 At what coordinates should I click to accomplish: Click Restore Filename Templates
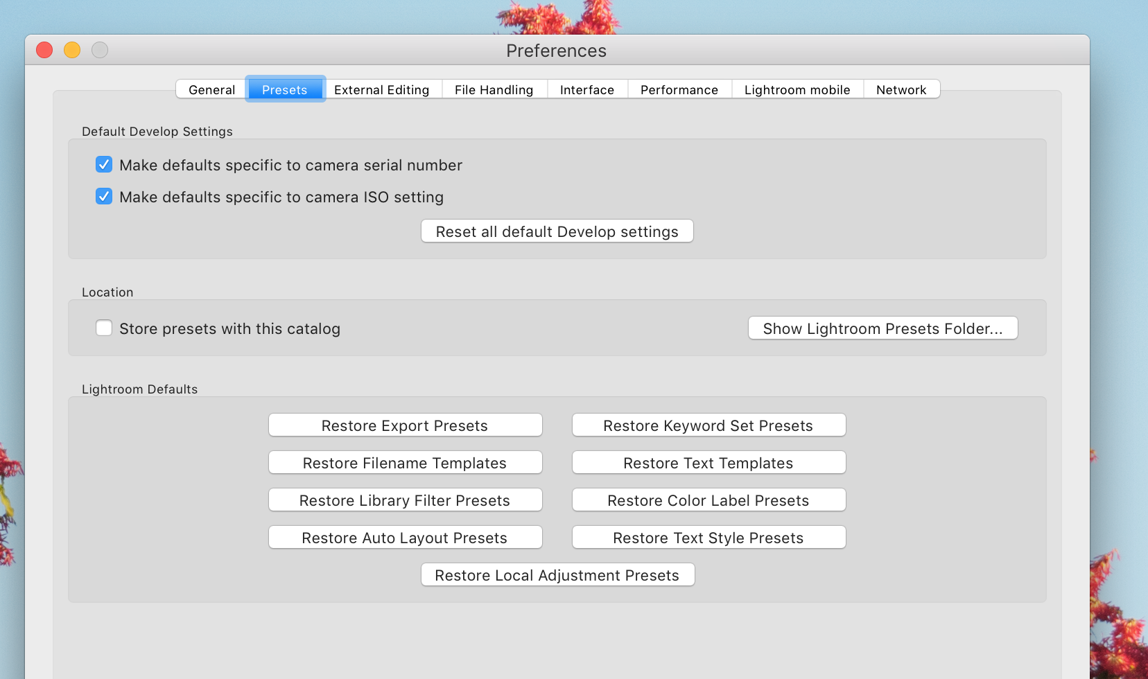[406, 463]
